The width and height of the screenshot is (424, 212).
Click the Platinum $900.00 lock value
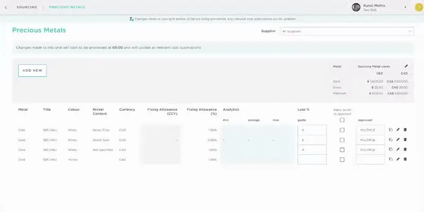coord(376,93)
